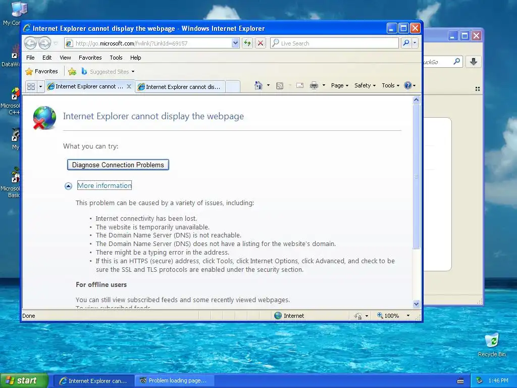Open search provider options dropdown
Screen dimensions: 517x388
[x=415, y=43]
